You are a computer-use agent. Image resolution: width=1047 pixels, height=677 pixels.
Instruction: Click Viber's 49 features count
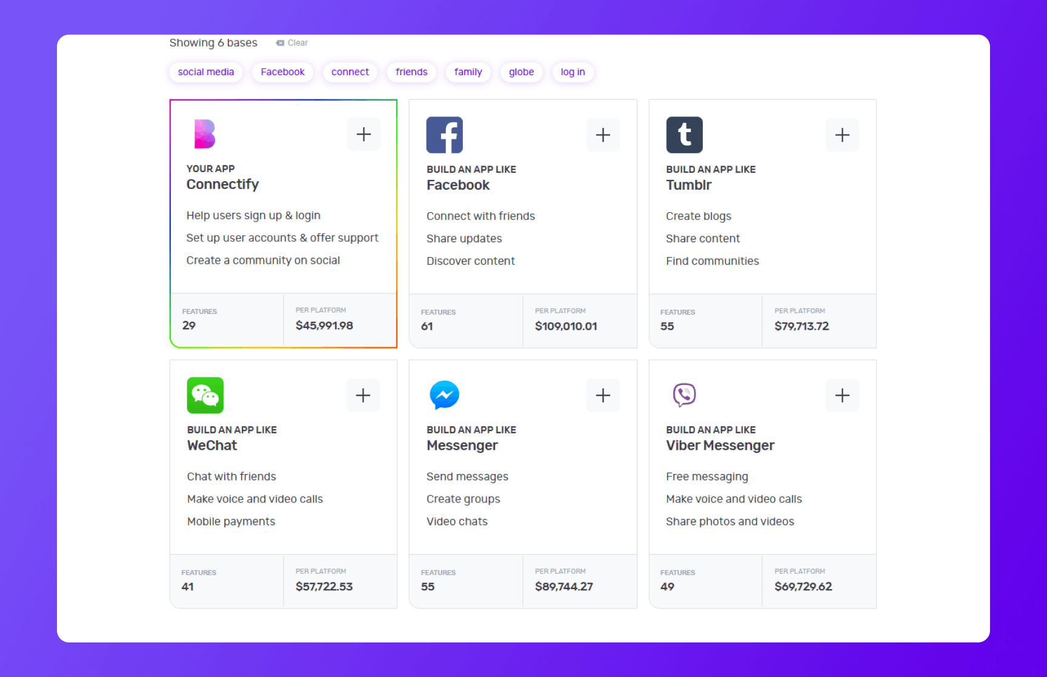(667, 587)
